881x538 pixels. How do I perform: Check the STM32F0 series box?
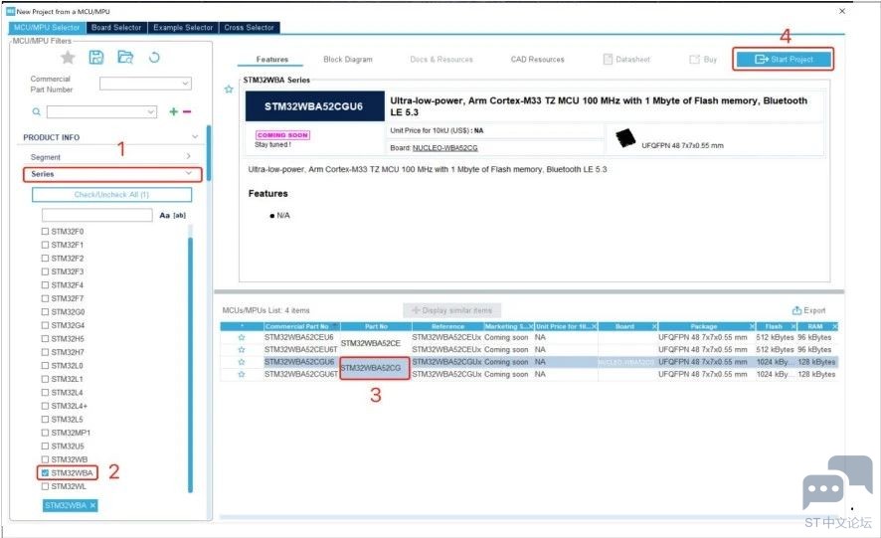45,231
